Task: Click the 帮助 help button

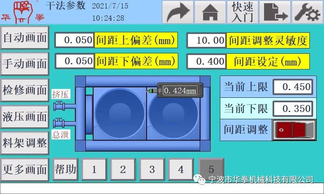Action: pyautogui.click(x=65, y=169)
